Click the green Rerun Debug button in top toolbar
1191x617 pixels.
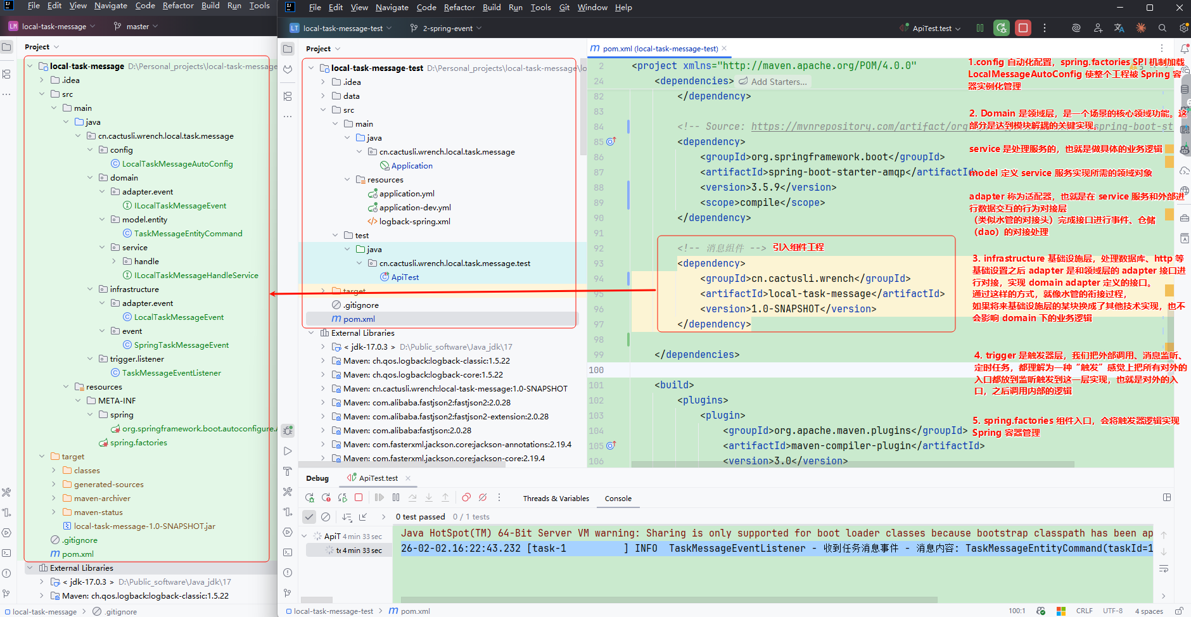point(1001,28)
